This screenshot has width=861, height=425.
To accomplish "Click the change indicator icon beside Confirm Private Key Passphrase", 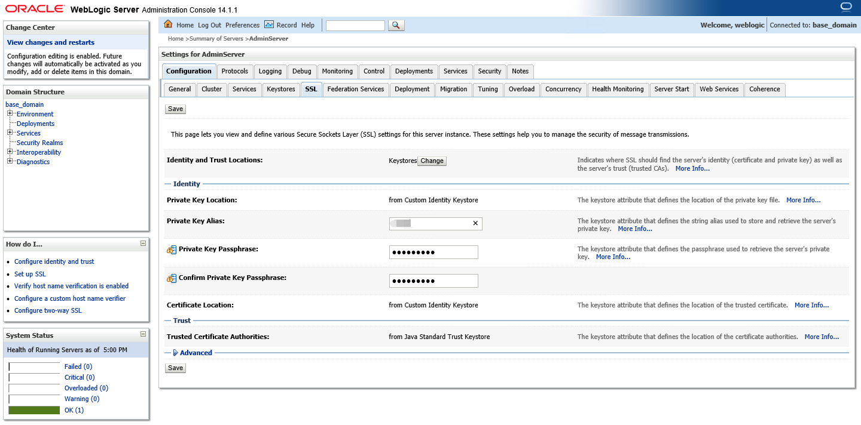I will click(172, 278).
